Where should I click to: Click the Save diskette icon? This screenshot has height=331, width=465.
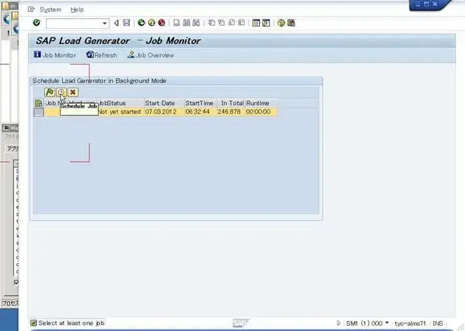tap(127, 23)
